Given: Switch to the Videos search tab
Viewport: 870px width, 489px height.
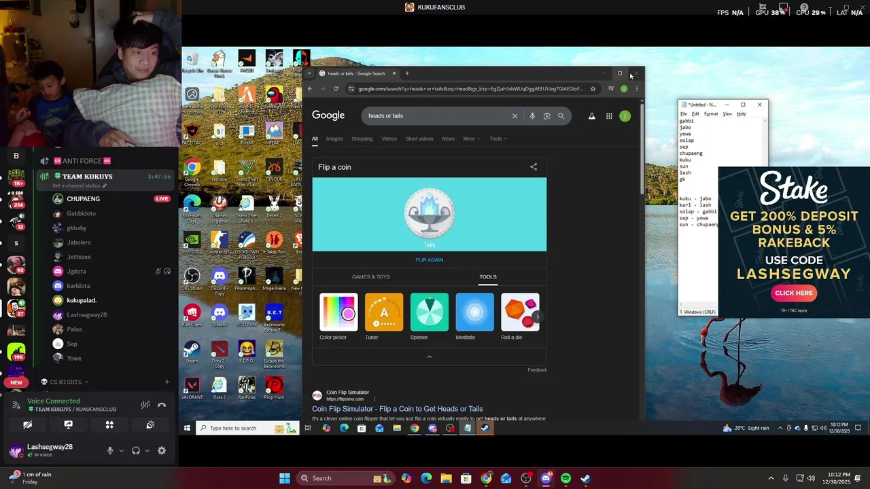Looking at the screenshot, I should [389, 139].
